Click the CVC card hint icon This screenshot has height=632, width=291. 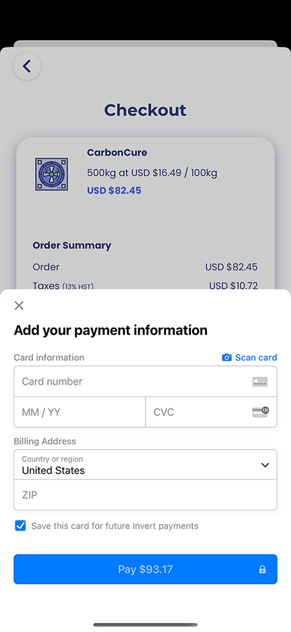[261, 412]
